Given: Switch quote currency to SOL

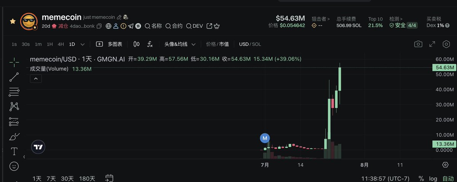Looking at the screenshot, I should point(256,44).
